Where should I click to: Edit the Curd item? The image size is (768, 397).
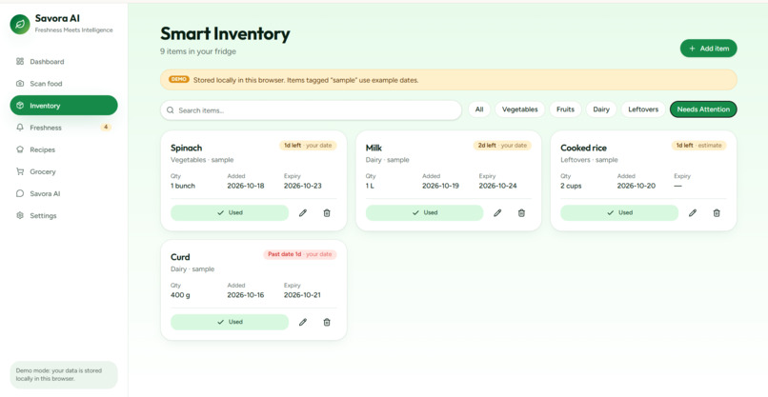coord(303,322)
